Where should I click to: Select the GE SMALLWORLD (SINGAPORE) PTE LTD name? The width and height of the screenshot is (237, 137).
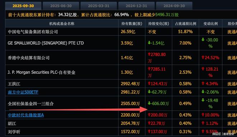click(x=46, y=43)
